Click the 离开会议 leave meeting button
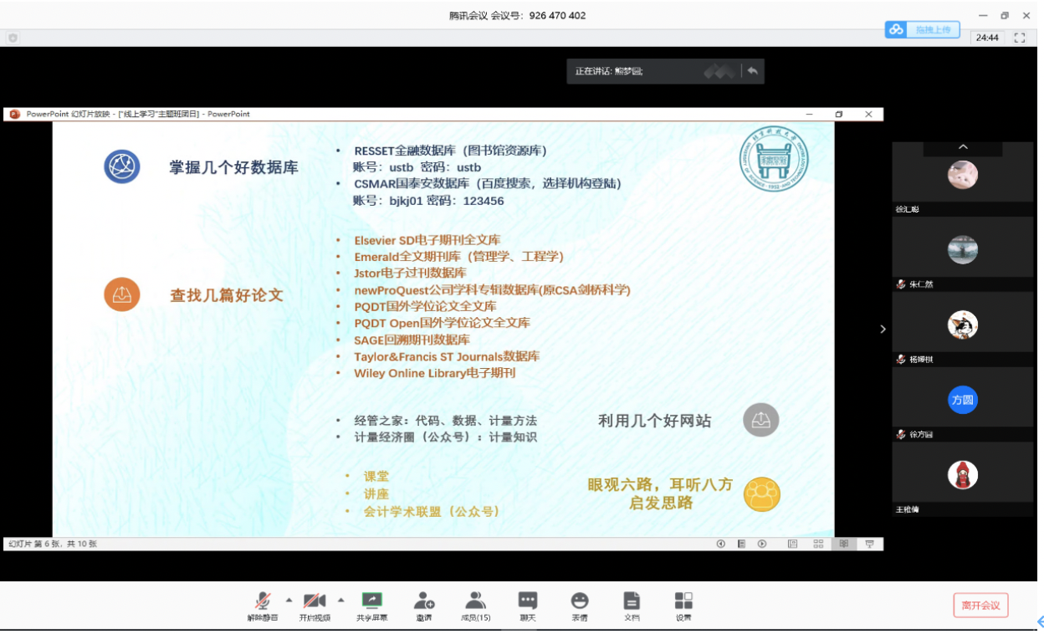This screenshot has height=634, width=1044. coord(980,605)
